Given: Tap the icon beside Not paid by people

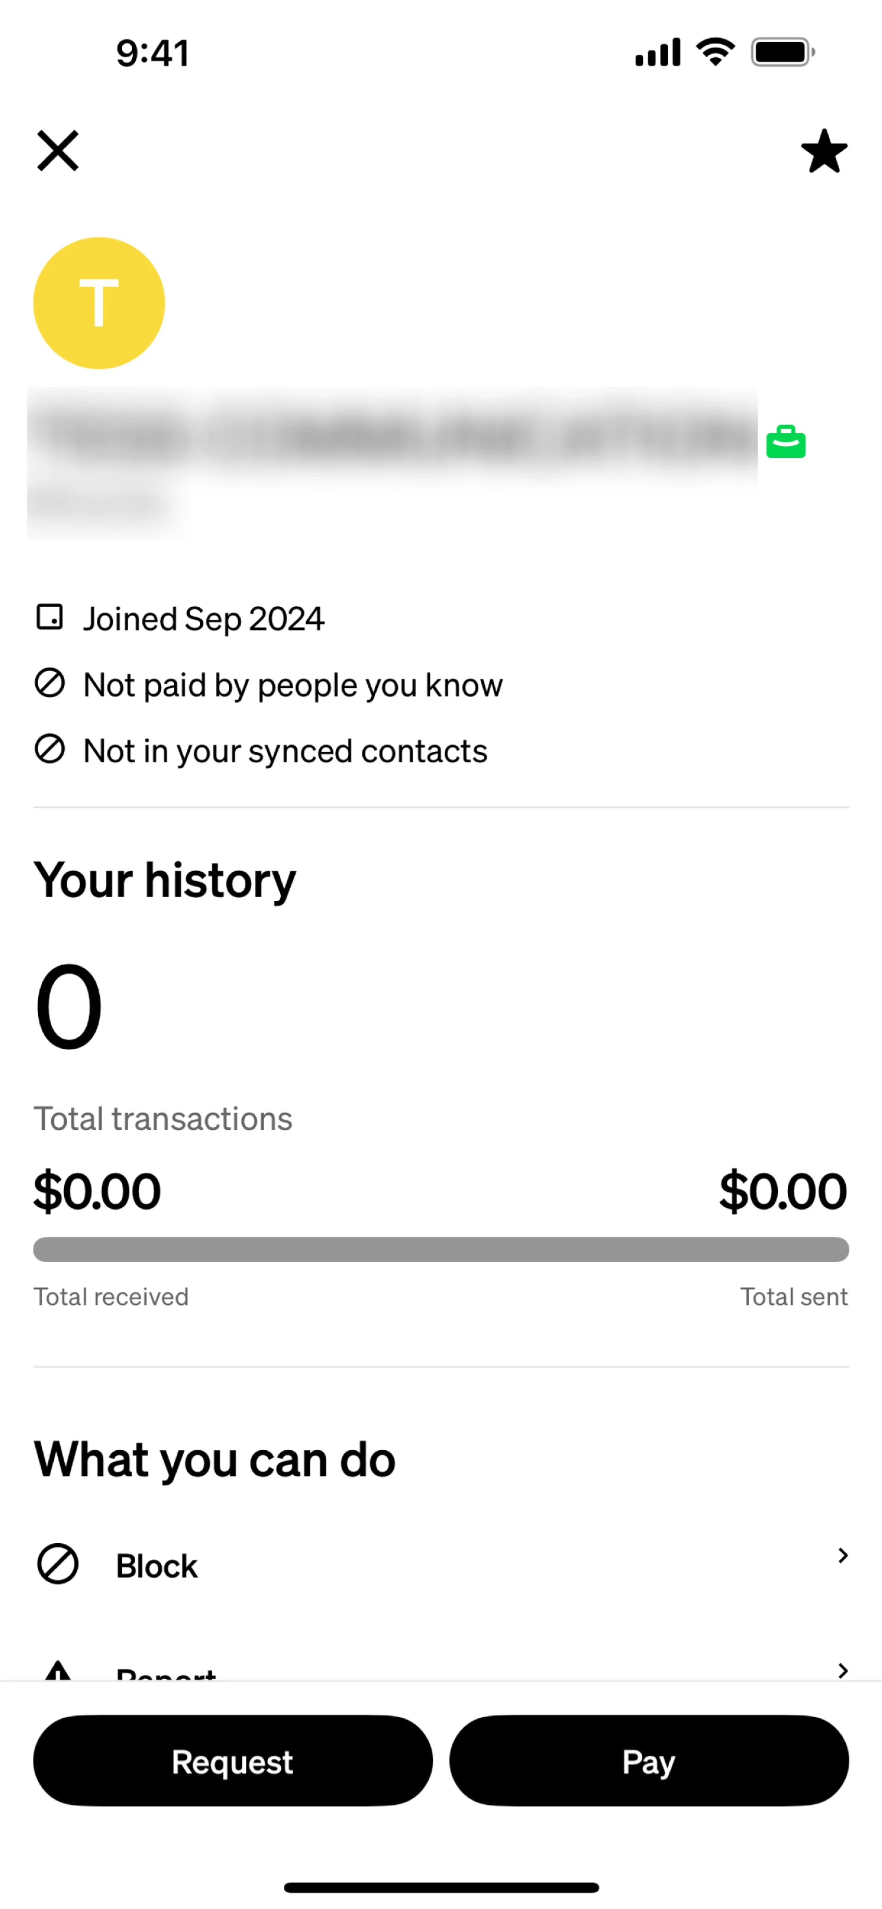Looking at the screenshot, I should [50, 683].
